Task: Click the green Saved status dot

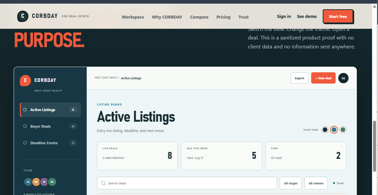Action: 334,183
